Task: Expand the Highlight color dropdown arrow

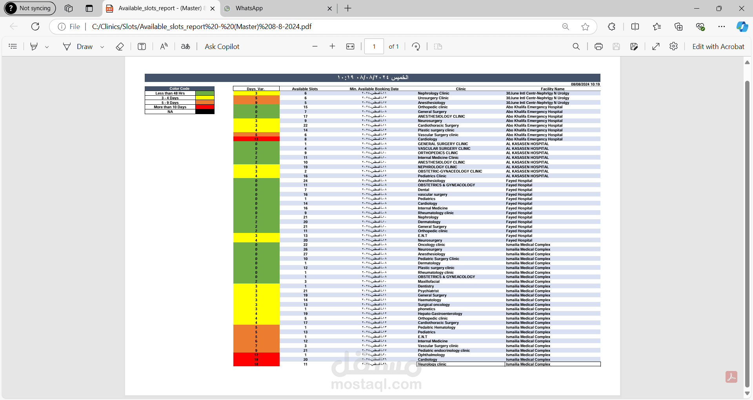Action: (x=47, y=47)
